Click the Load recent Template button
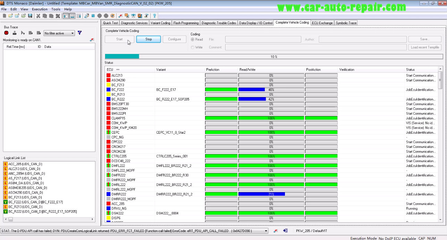 [425, 47]
